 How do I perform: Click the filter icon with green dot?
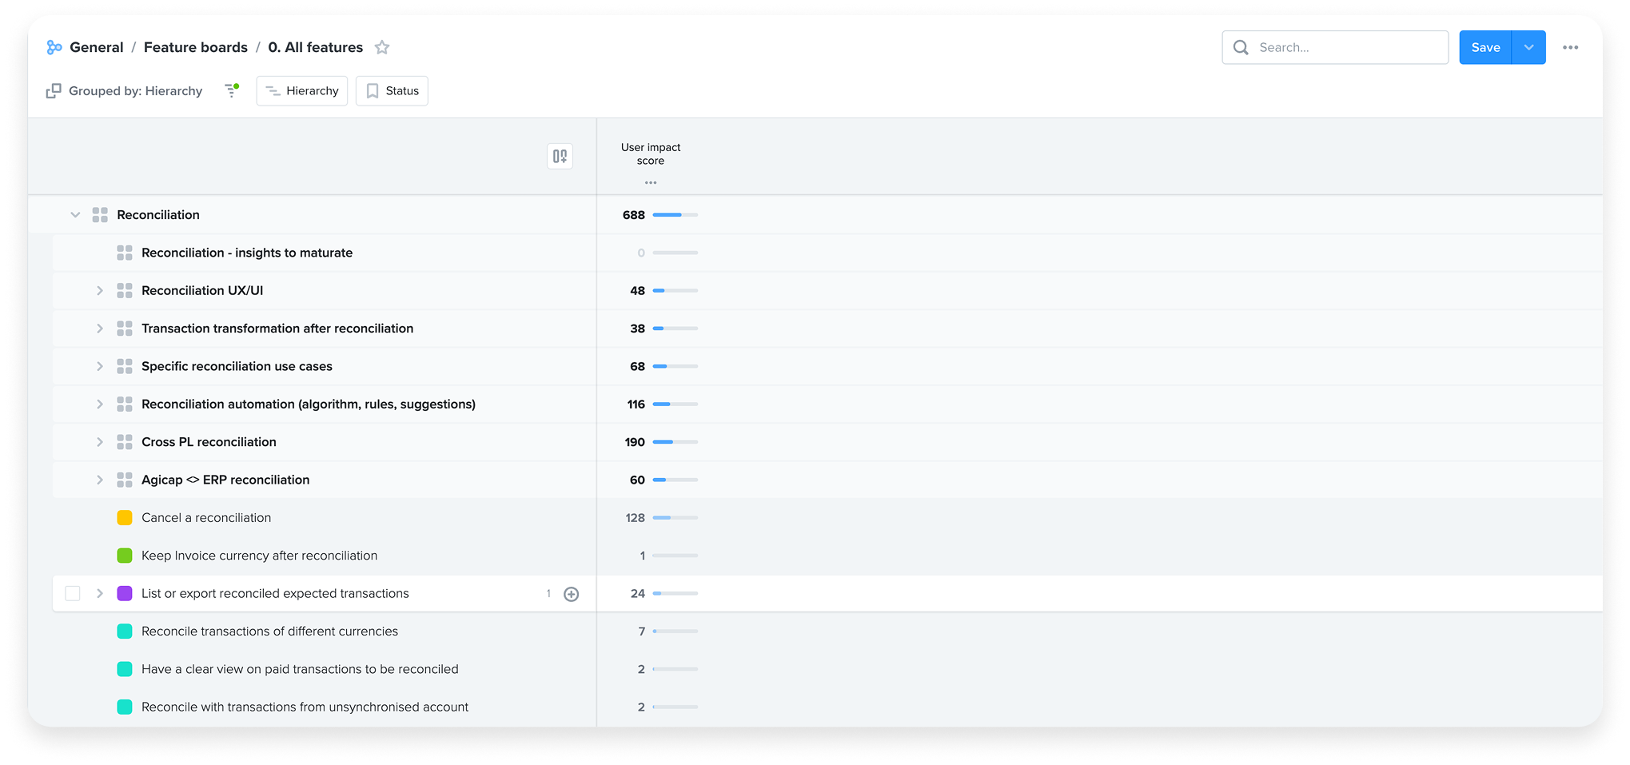(232, 90)
